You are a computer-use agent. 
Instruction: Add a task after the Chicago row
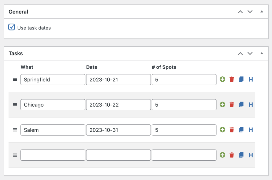tap(222, 104)
